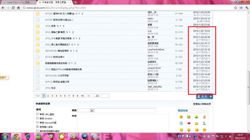Click last post time 2012-1-21 23:19
Screen dimensions: 250x140
[202, 87]
